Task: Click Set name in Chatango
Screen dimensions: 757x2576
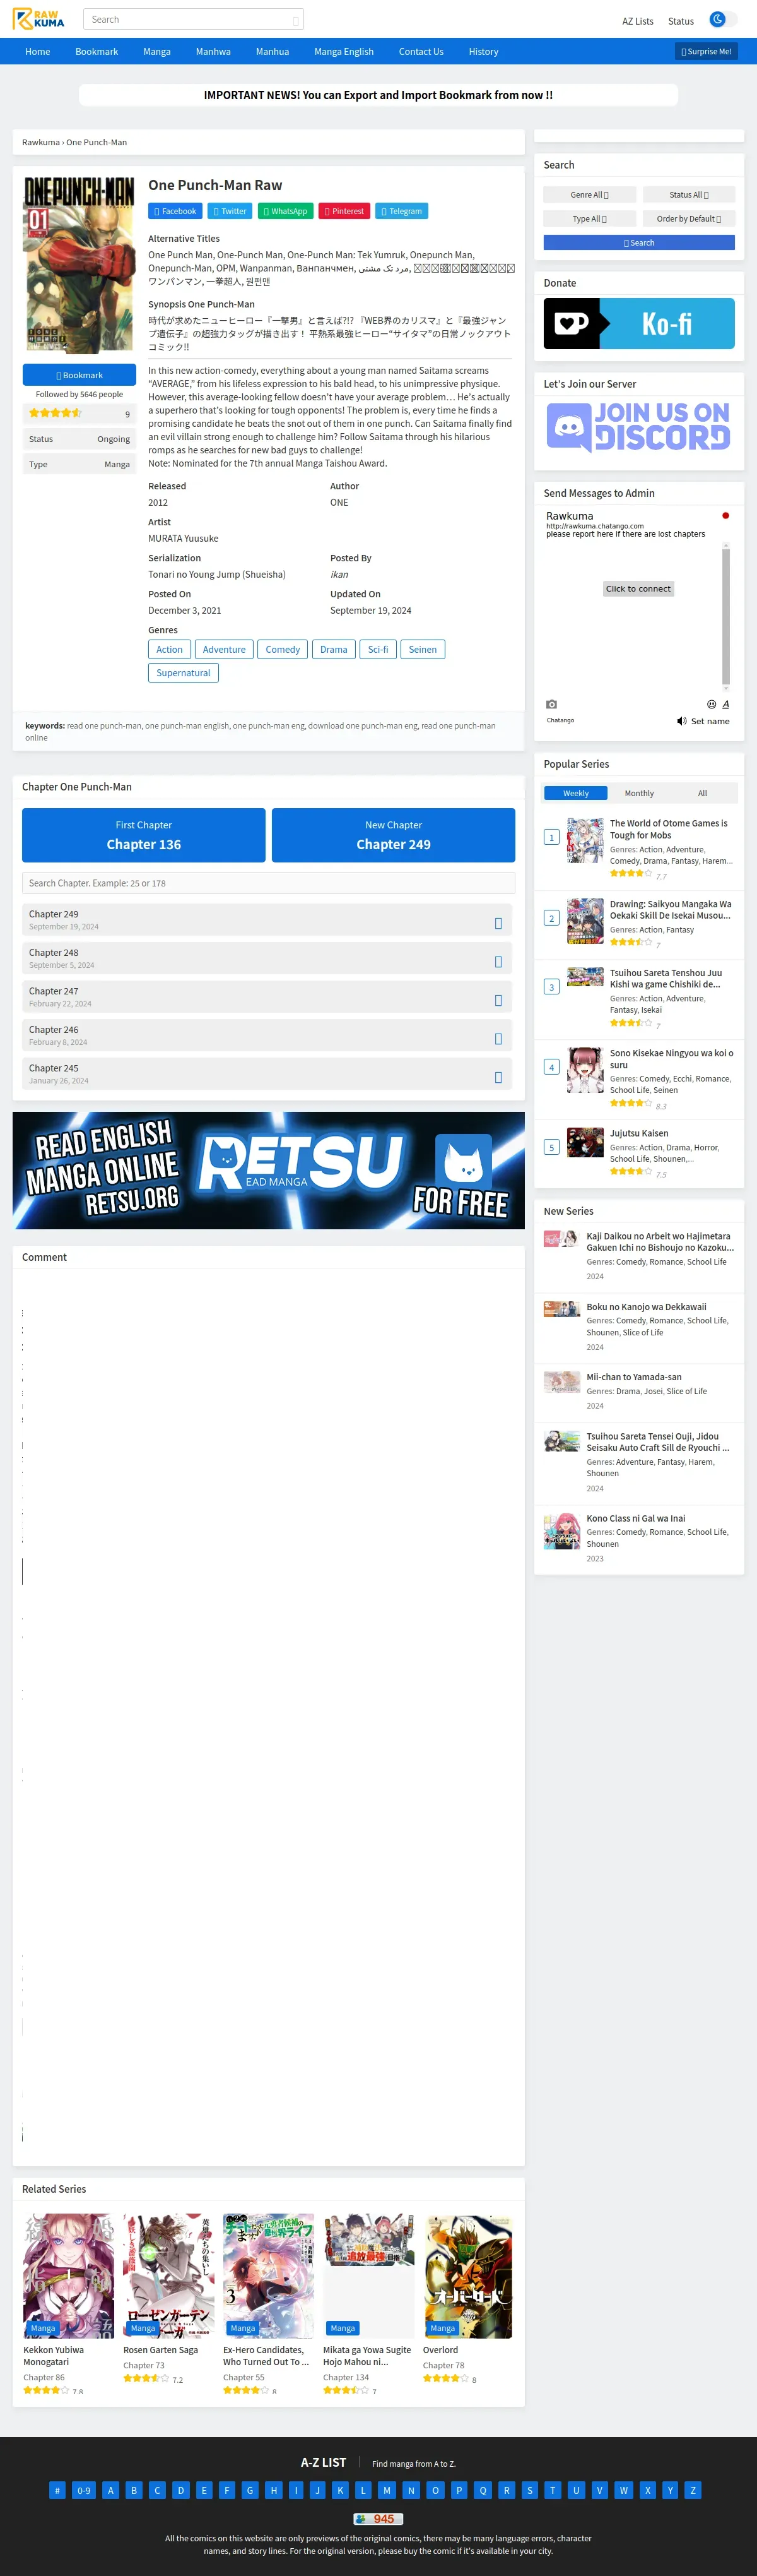Action: pyautogui.click(x=710, y=722)
